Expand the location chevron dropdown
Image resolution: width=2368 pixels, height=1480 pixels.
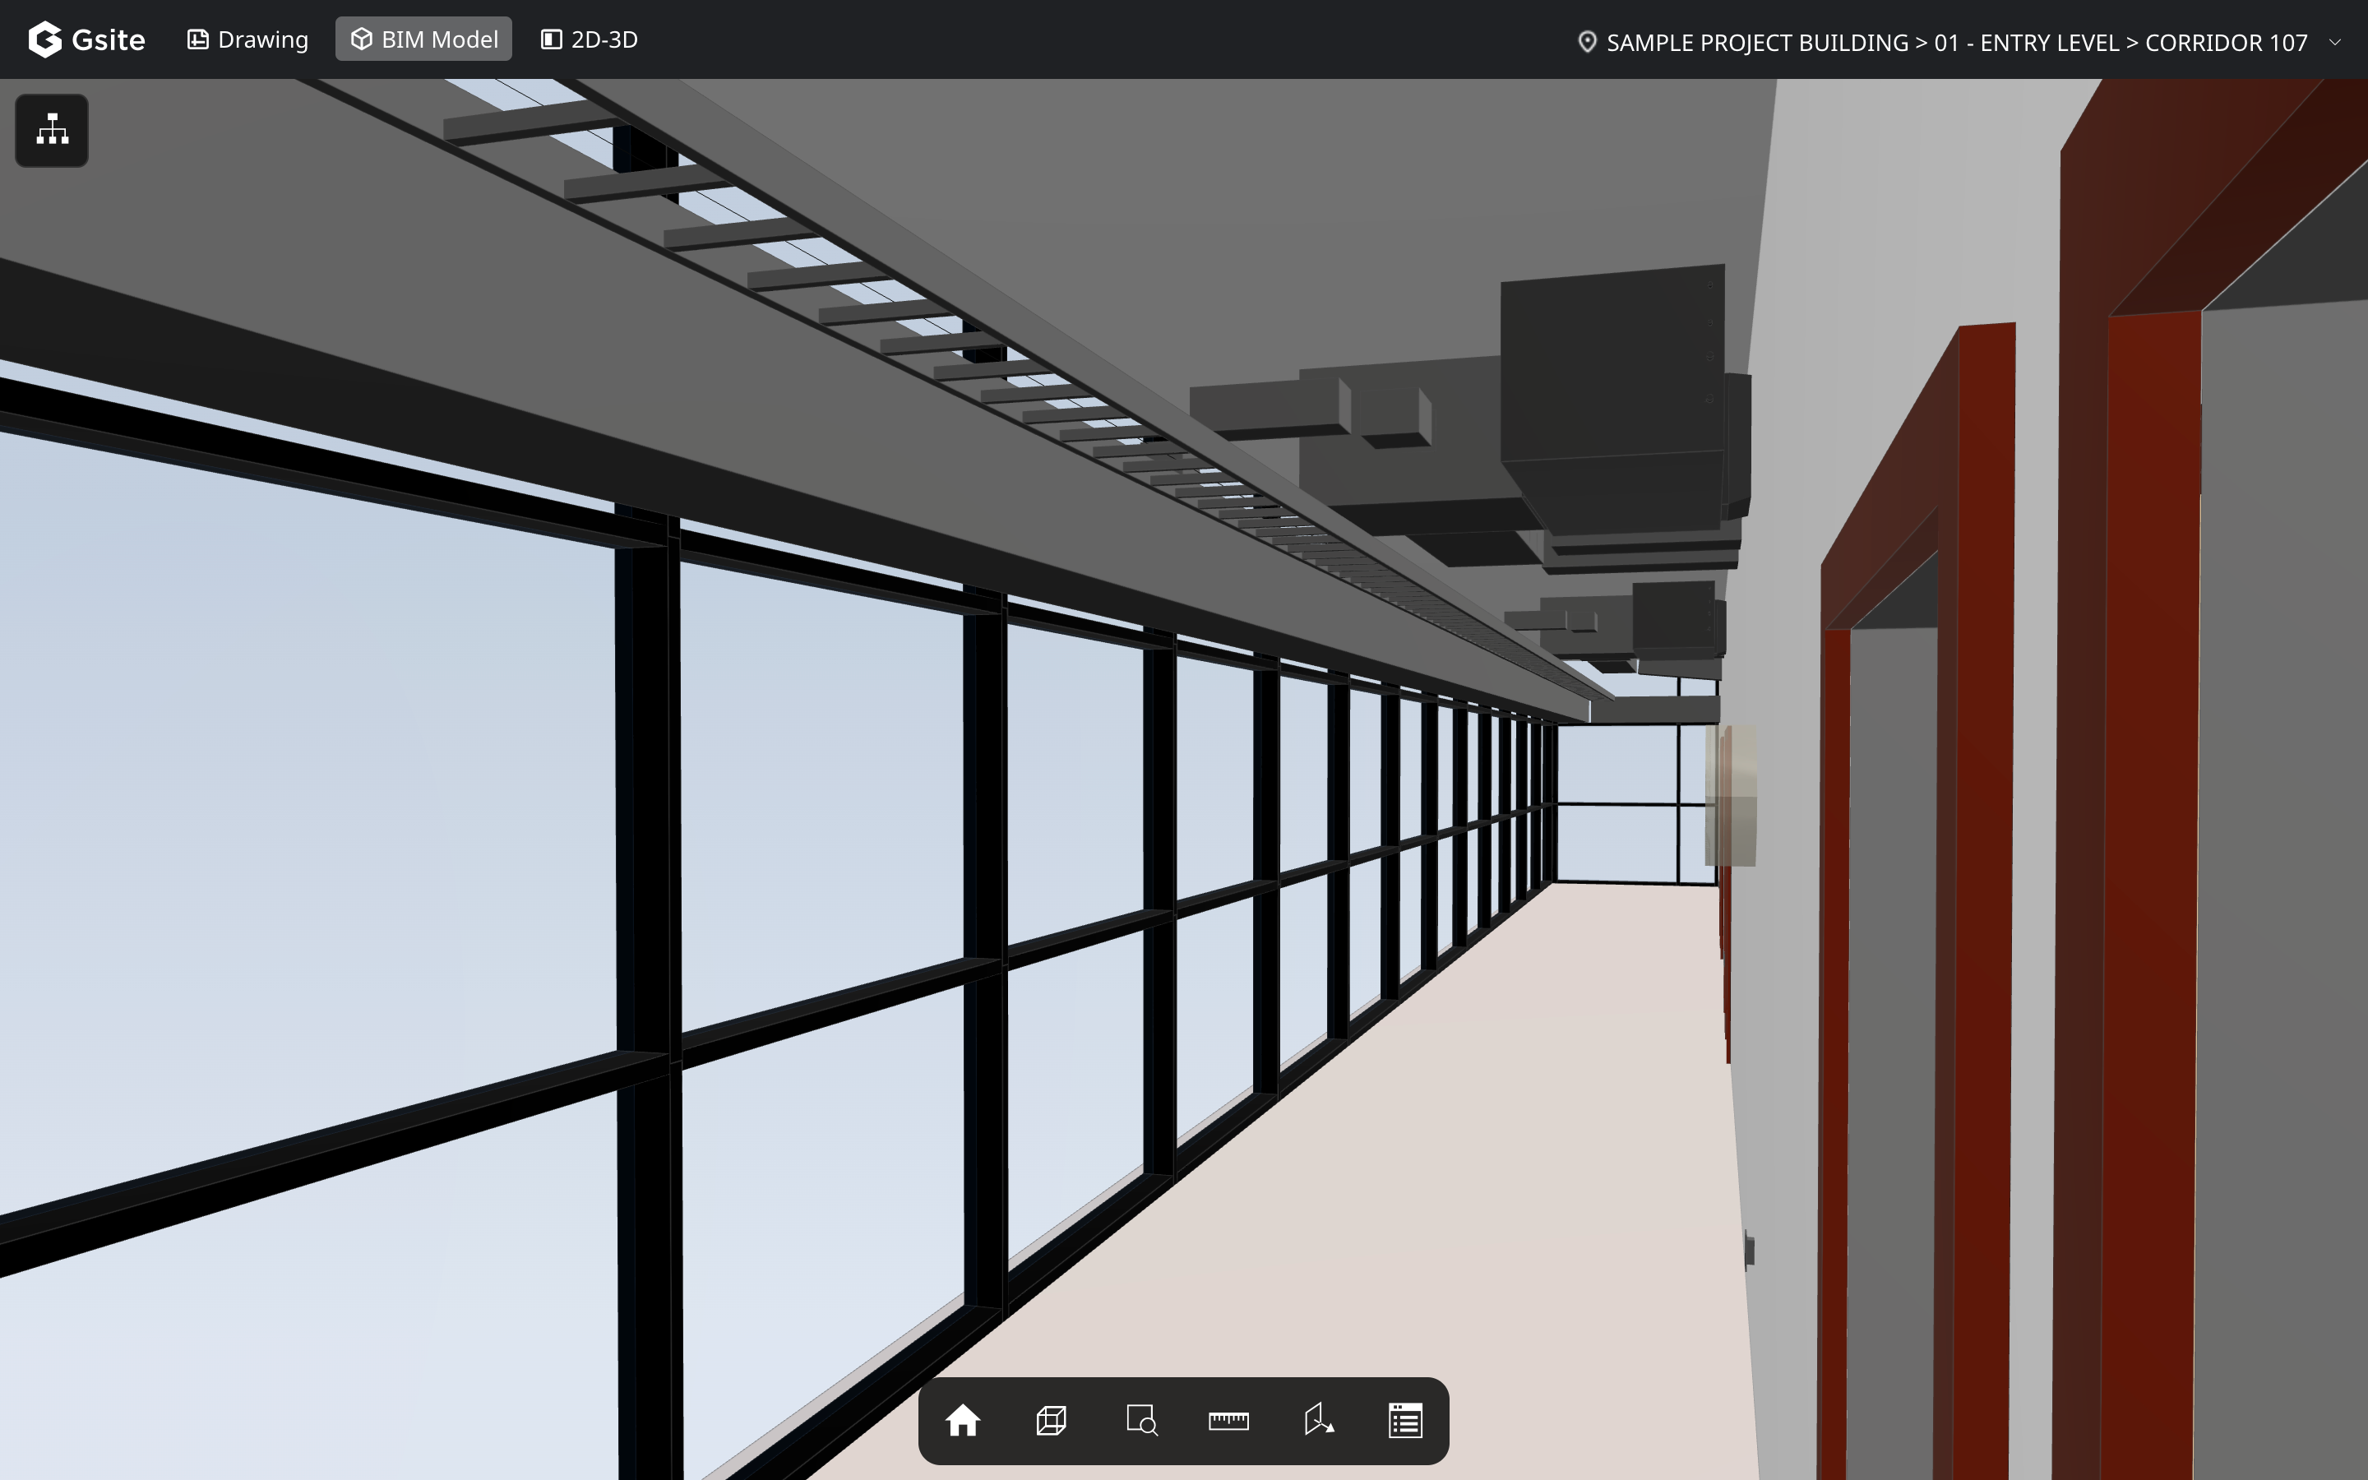click(2335, 42)
